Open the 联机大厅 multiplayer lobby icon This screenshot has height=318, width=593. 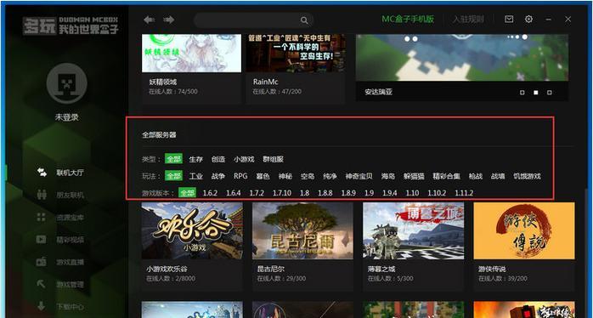pos(42,173)
